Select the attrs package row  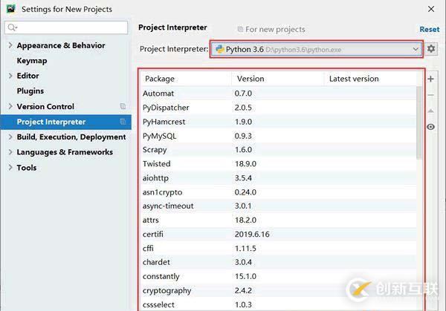[x=279, y=220]
